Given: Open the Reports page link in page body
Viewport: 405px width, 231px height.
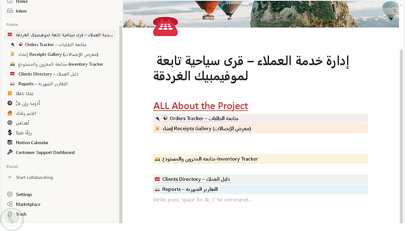Looking at the screenshot, I should (190, 189).
